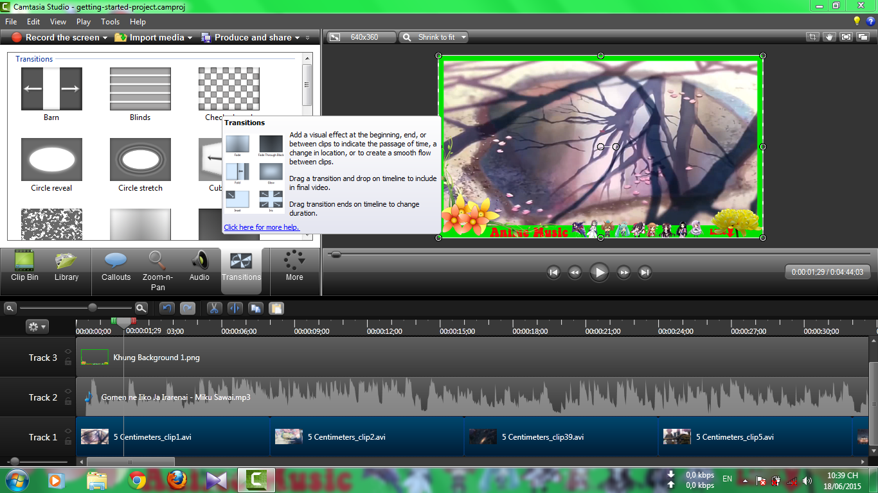Expand Produce and share dropdown arrow
The width and height of the screenshot is (878, 493).
click(x=297, y=38)
